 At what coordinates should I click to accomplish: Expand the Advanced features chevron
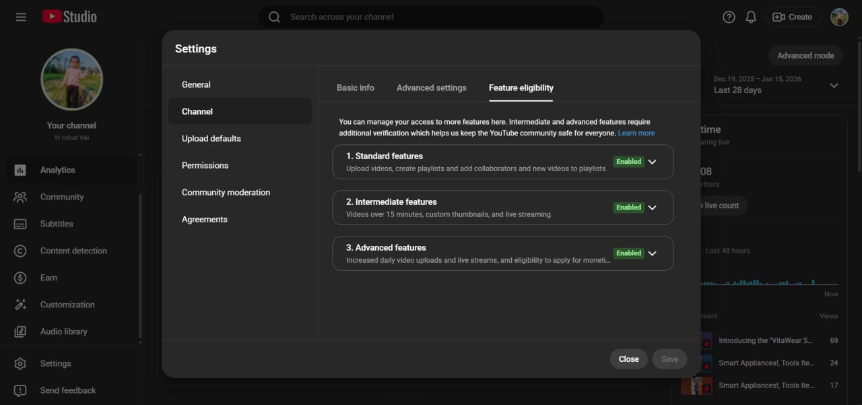coord(652,253)
